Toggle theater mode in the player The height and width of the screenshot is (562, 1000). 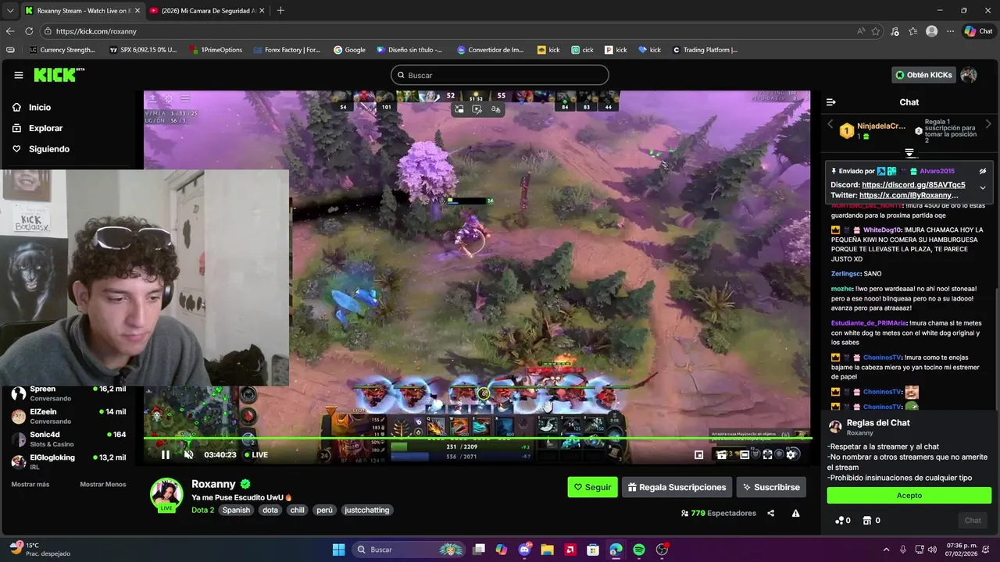tap(745, 454)
